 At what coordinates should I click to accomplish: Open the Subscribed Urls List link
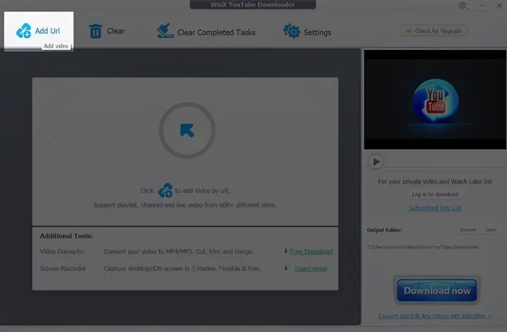[x=435, y=208]
